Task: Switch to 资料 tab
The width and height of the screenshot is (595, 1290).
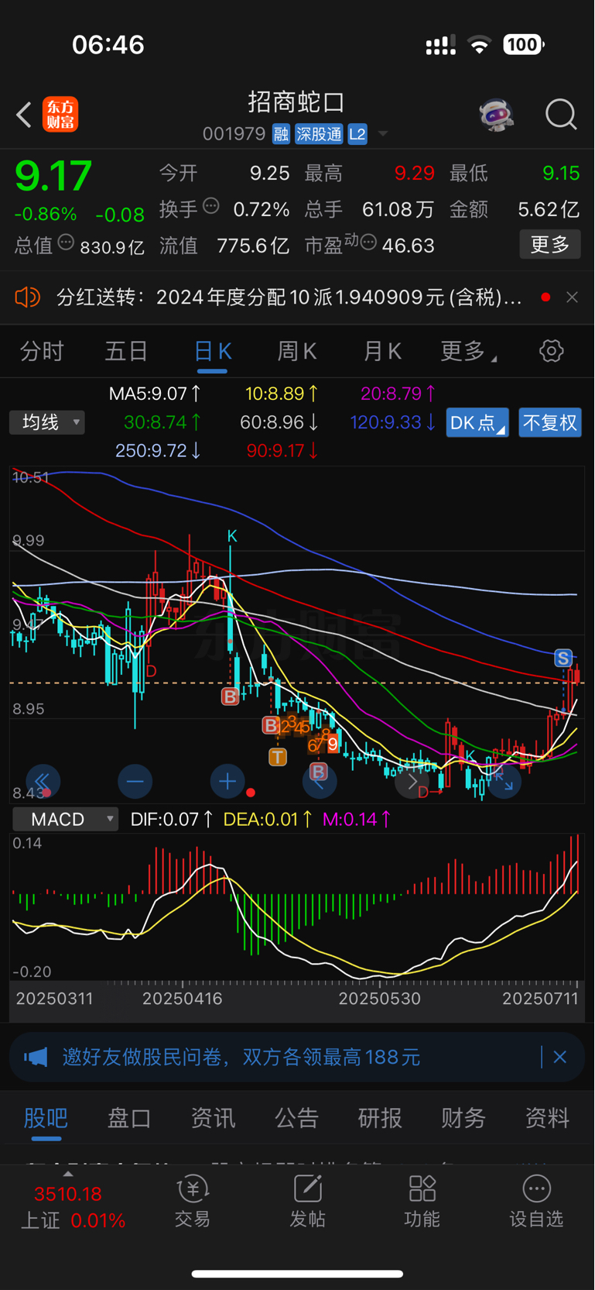Action: pos(547,1118)
